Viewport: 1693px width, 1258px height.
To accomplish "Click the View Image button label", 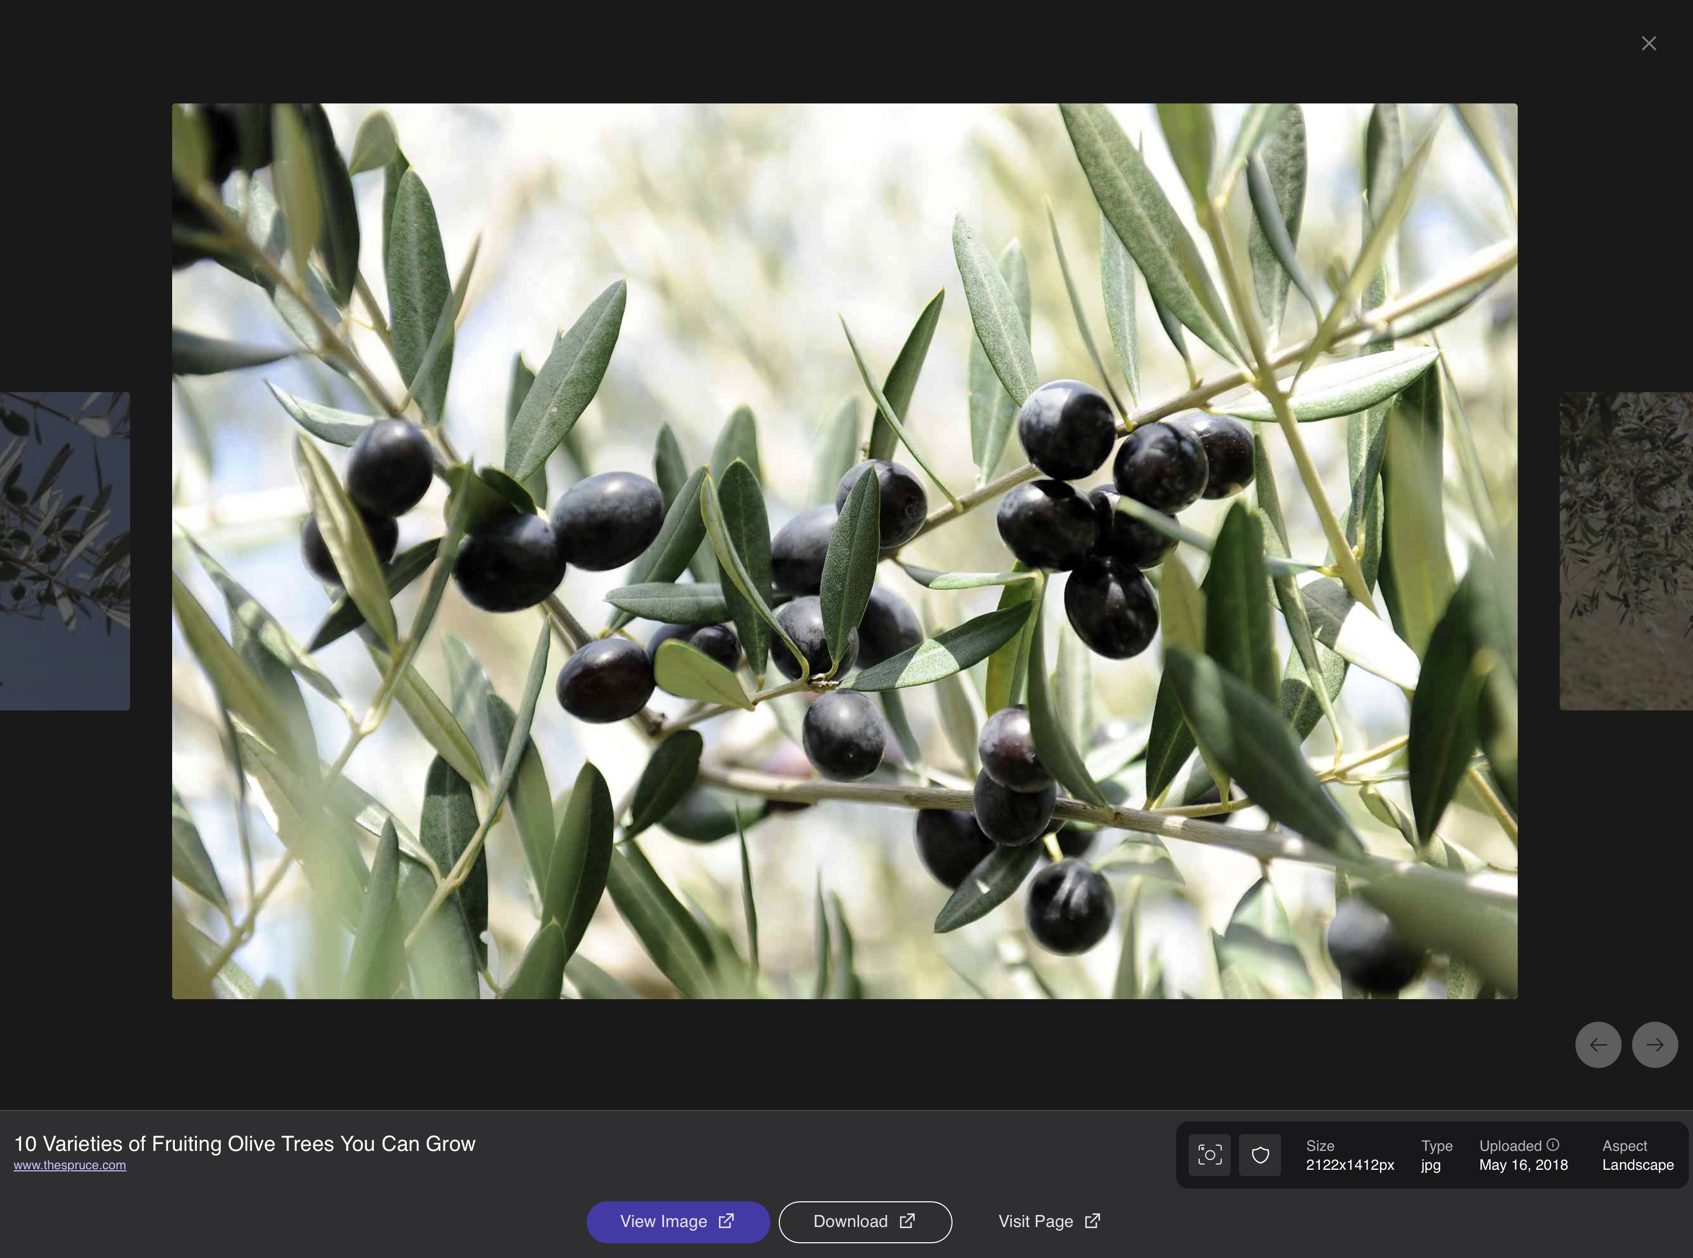I will (x=663, y=1221).
